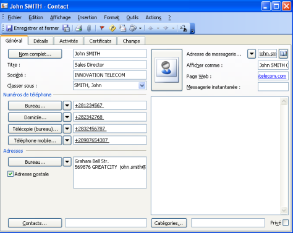Switch to the Activités tab
Viewport: 293px width, 233px height.
pos(69,41)
